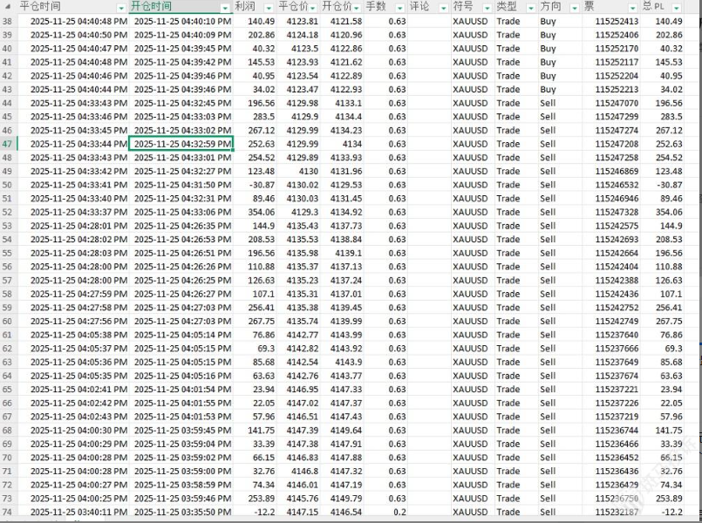This screenshot has height=523, width=702.
Task: Open the 评论 column filter dropdown
Action: point(443,7)
